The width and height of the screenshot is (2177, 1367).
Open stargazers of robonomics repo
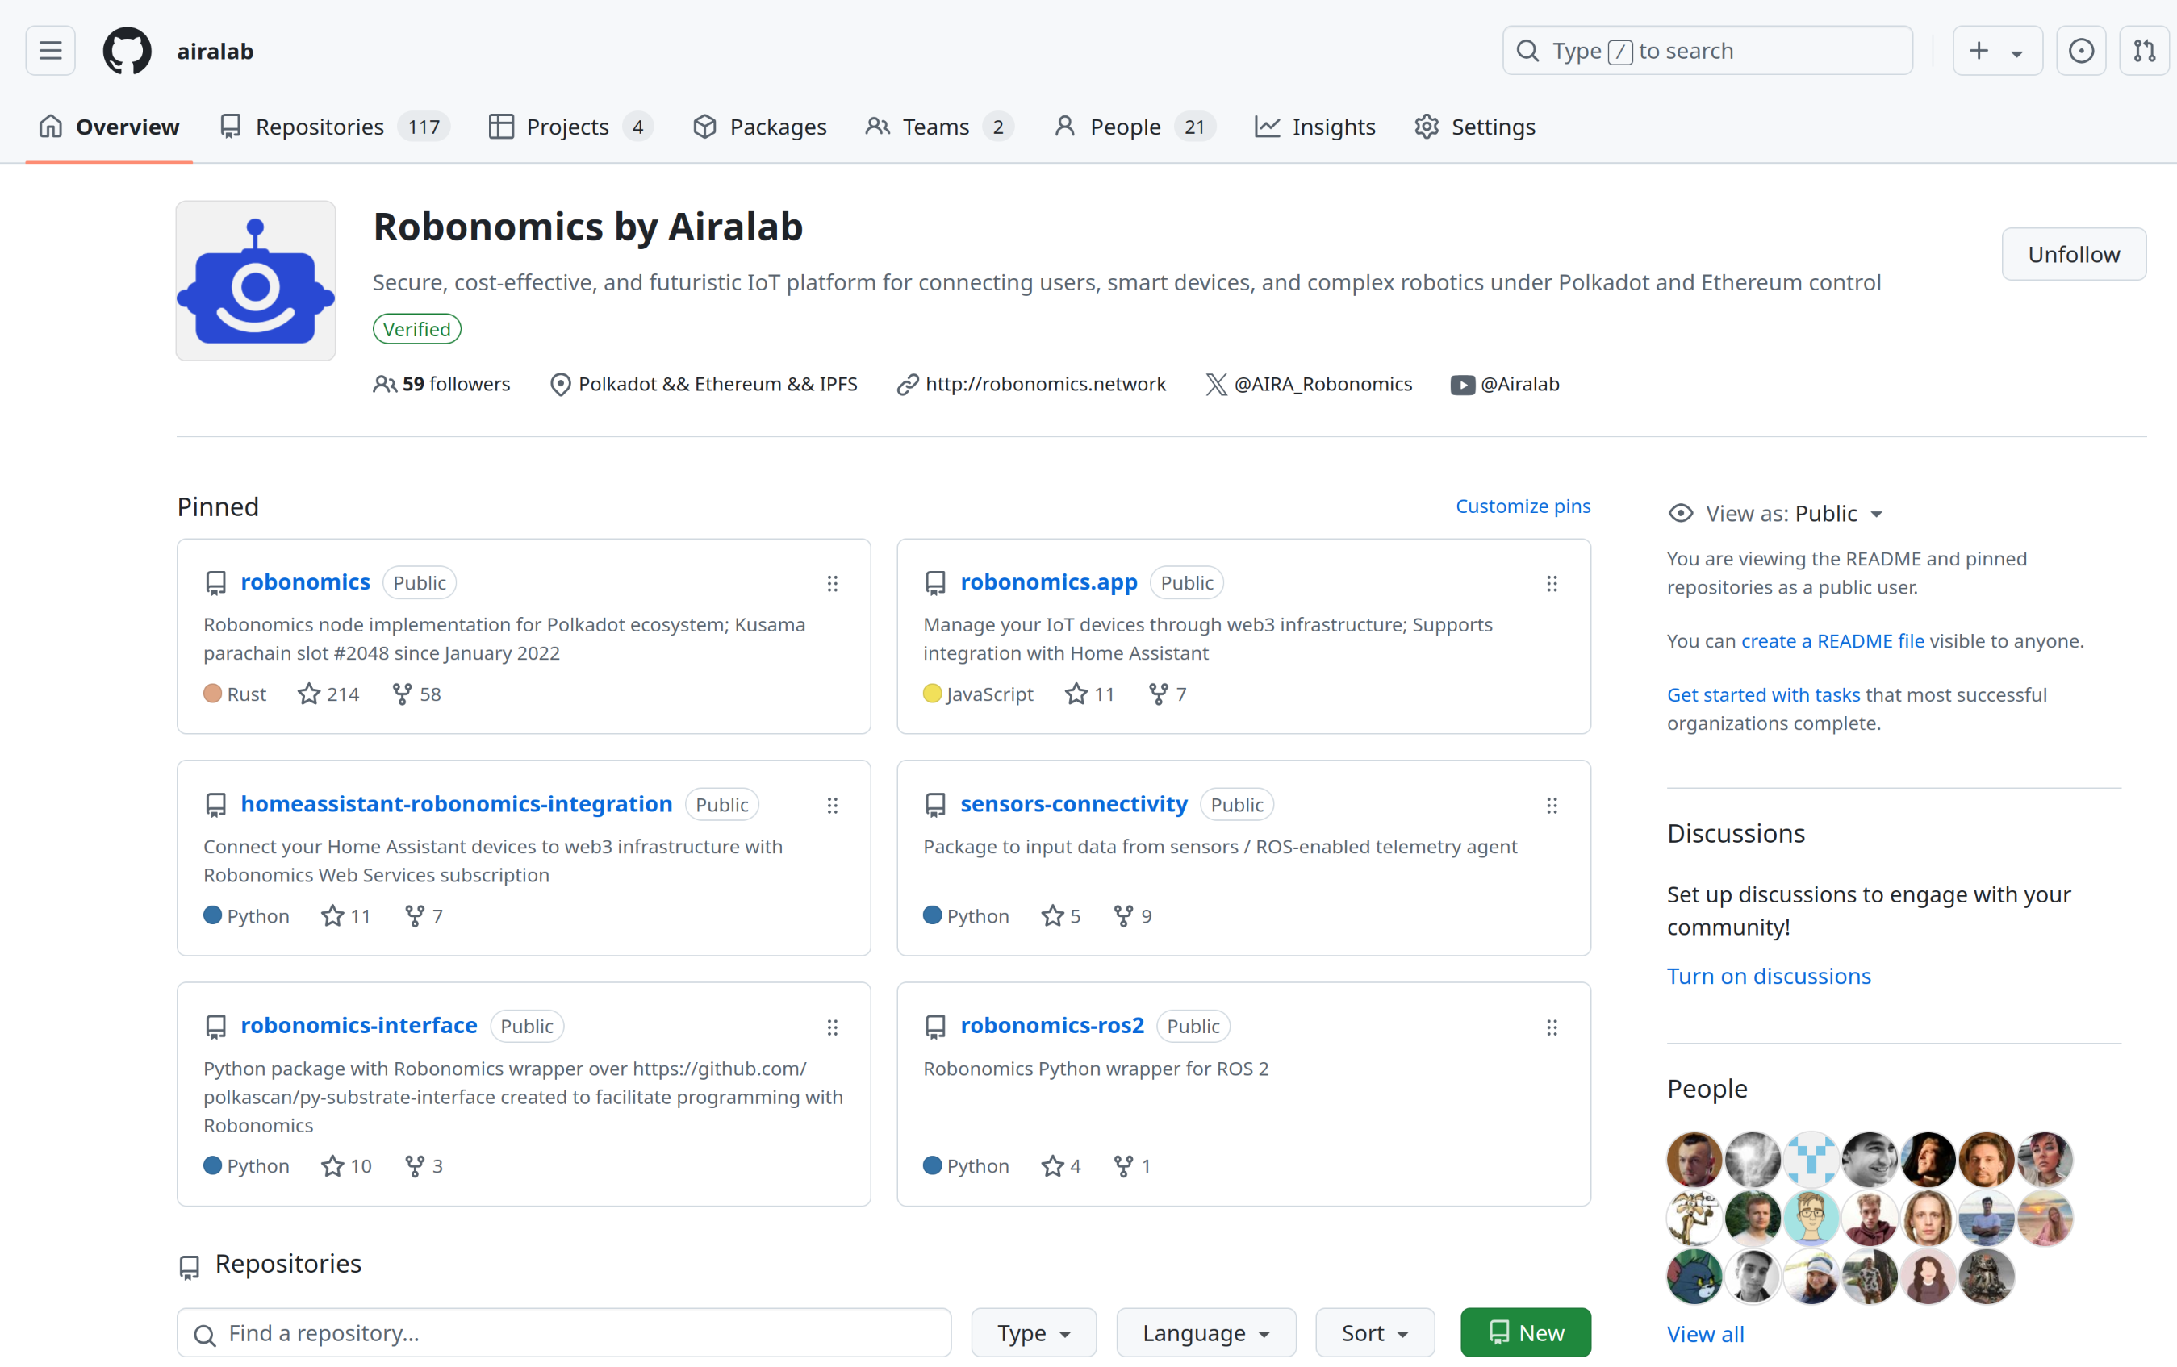pyautogui.click(x=329, y=694)
